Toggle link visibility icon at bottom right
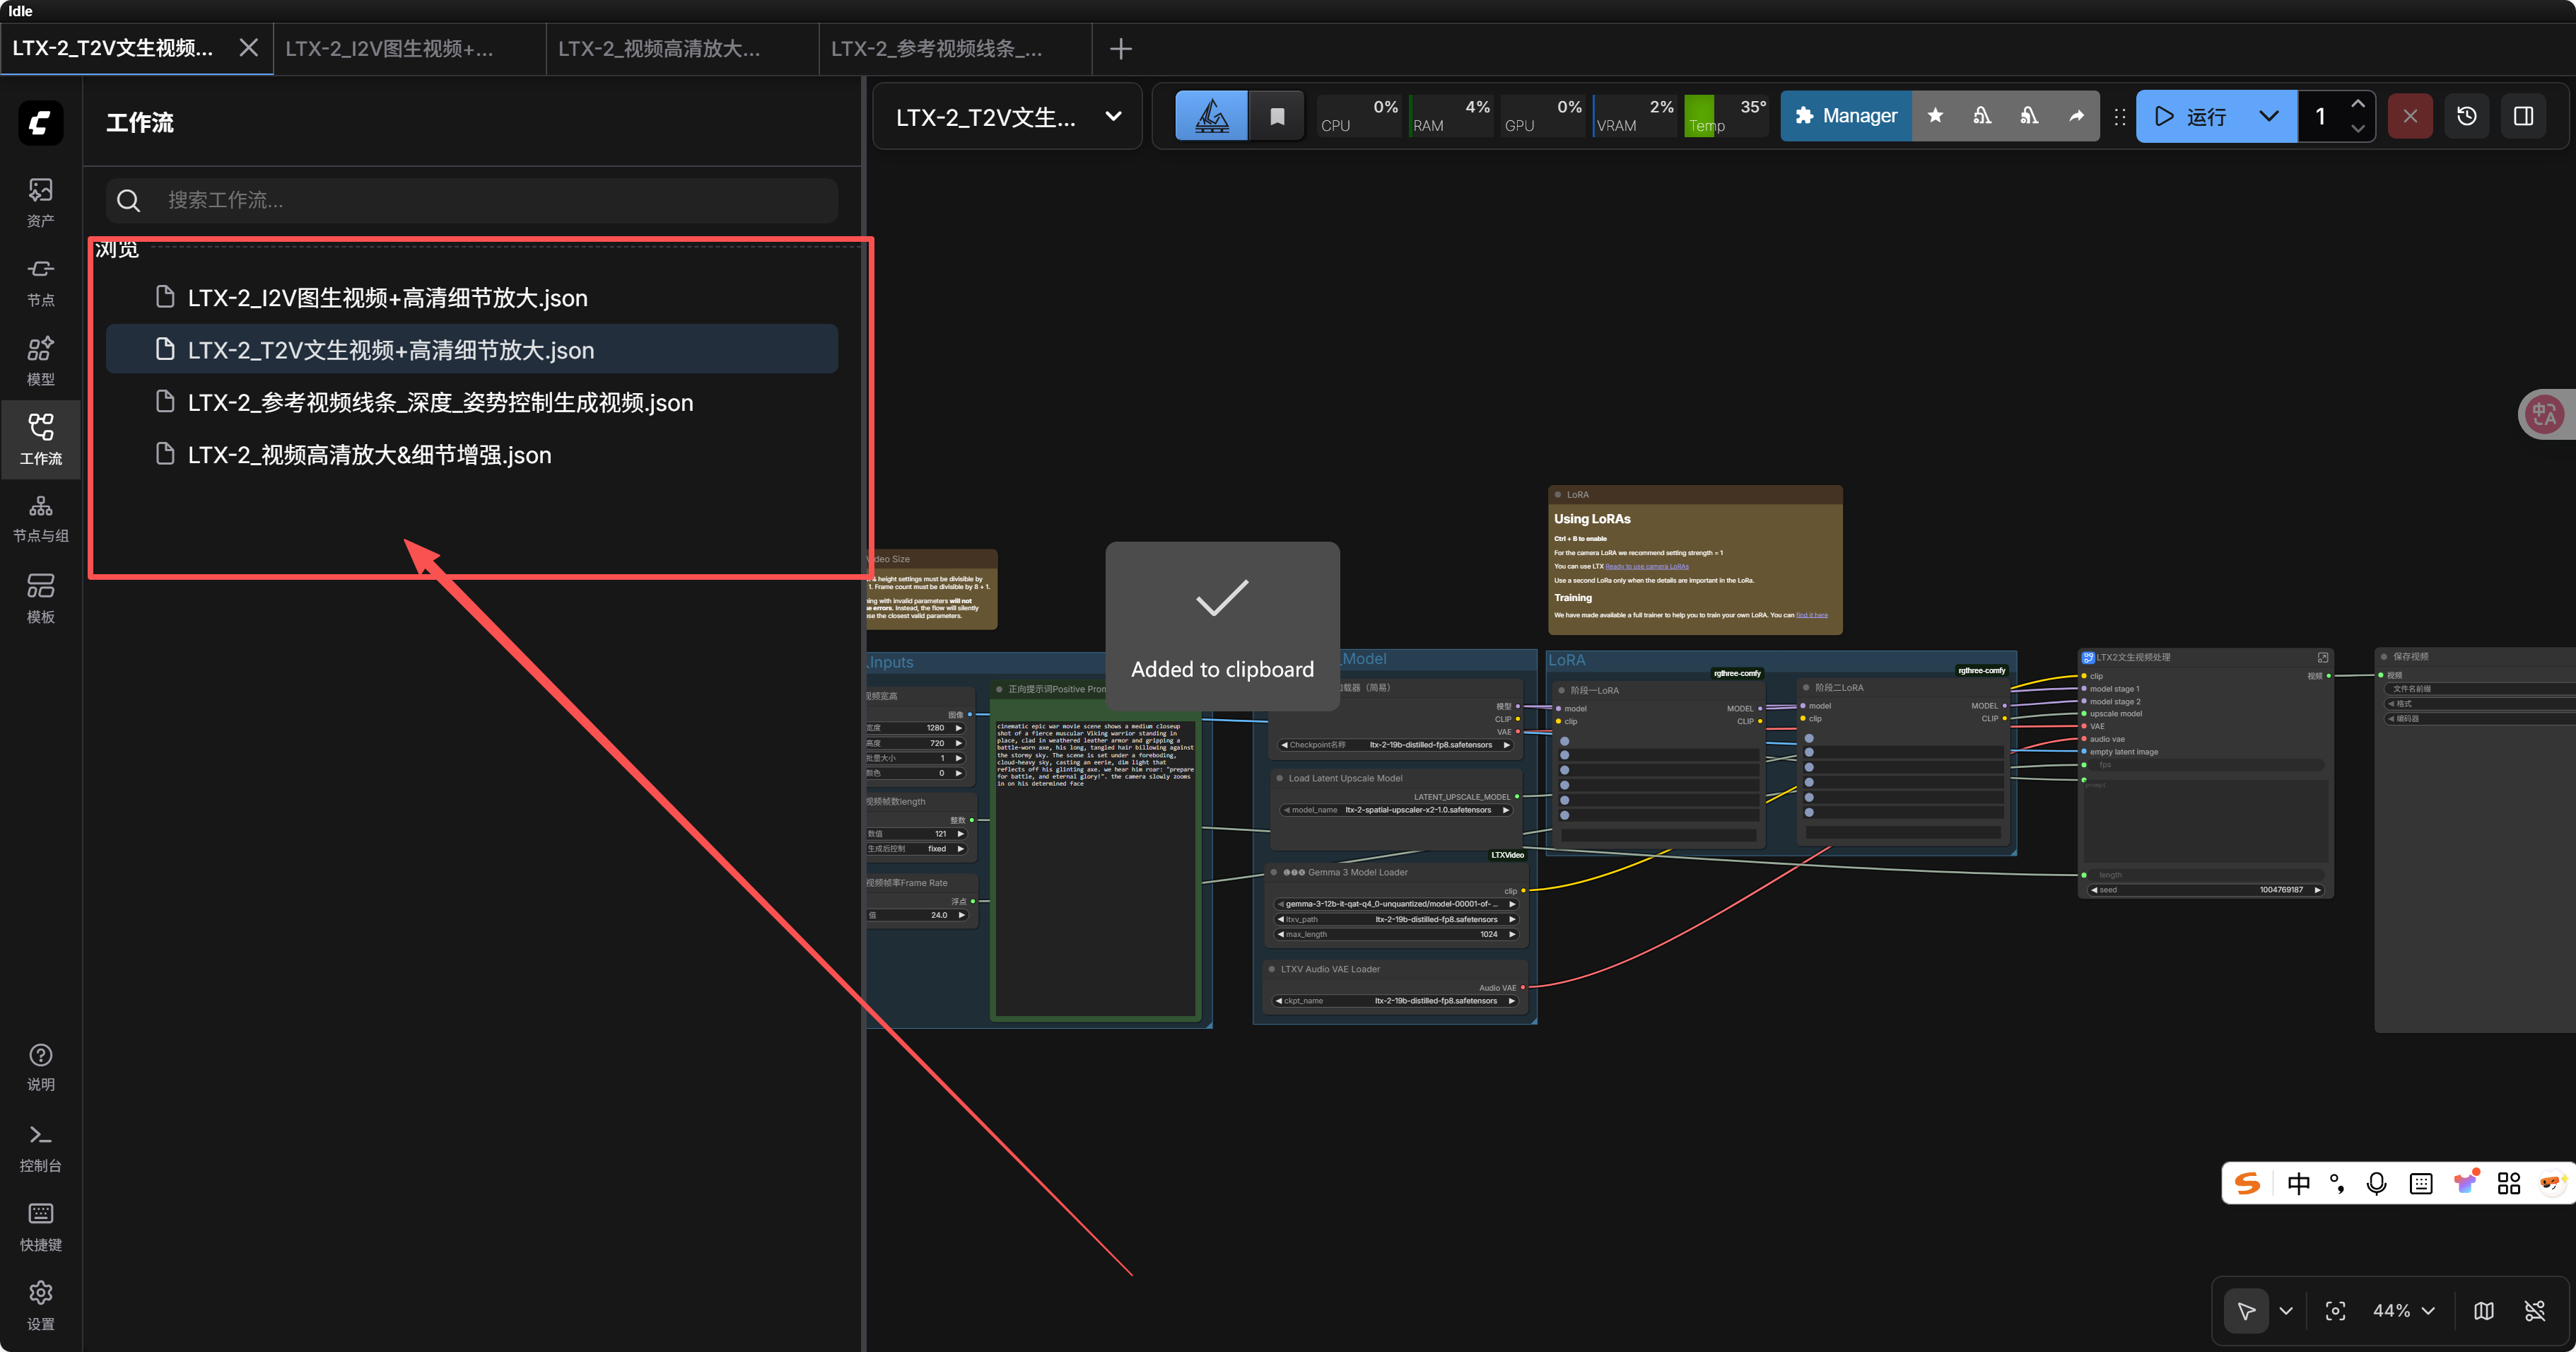Screen dimensions: 2576x1352 (2534, 1310)
